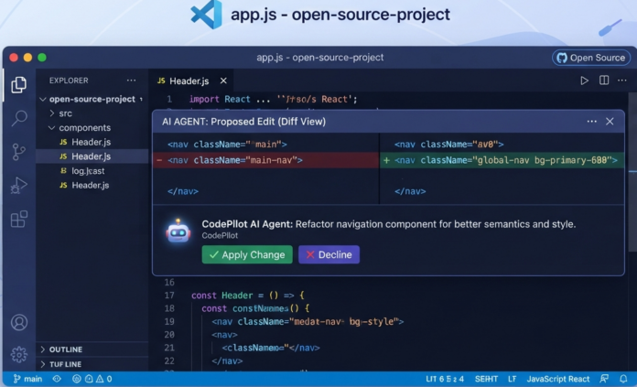Click the CodePilot robot avatar
Screen dimensions: 637x387
click(x=178, y=231)
